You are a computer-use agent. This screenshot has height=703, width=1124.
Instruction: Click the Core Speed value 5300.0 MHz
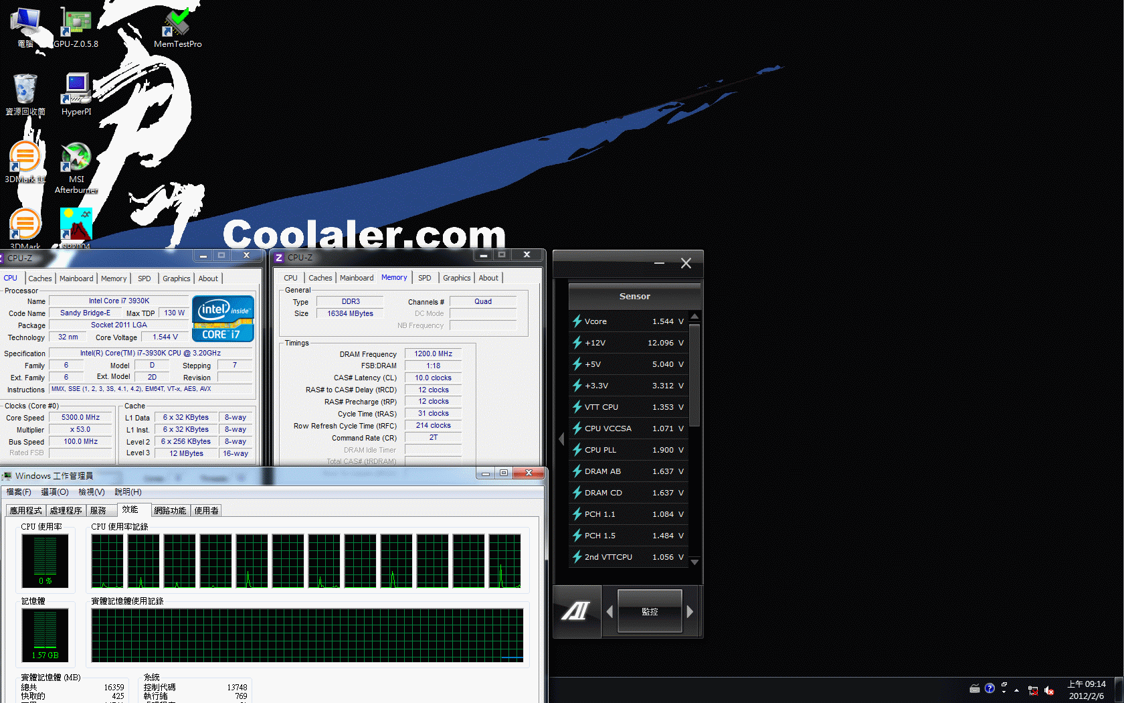coord(80,417)
